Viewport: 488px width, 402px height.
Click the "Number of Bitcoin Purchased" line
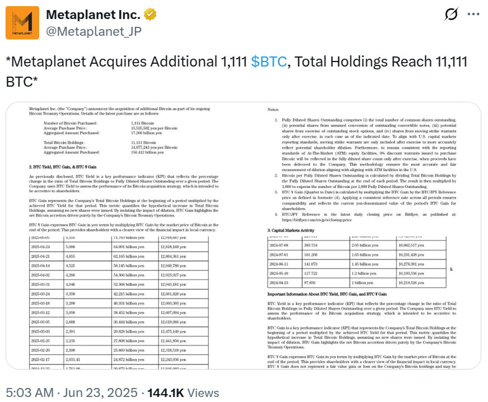(x=71, y=122)
